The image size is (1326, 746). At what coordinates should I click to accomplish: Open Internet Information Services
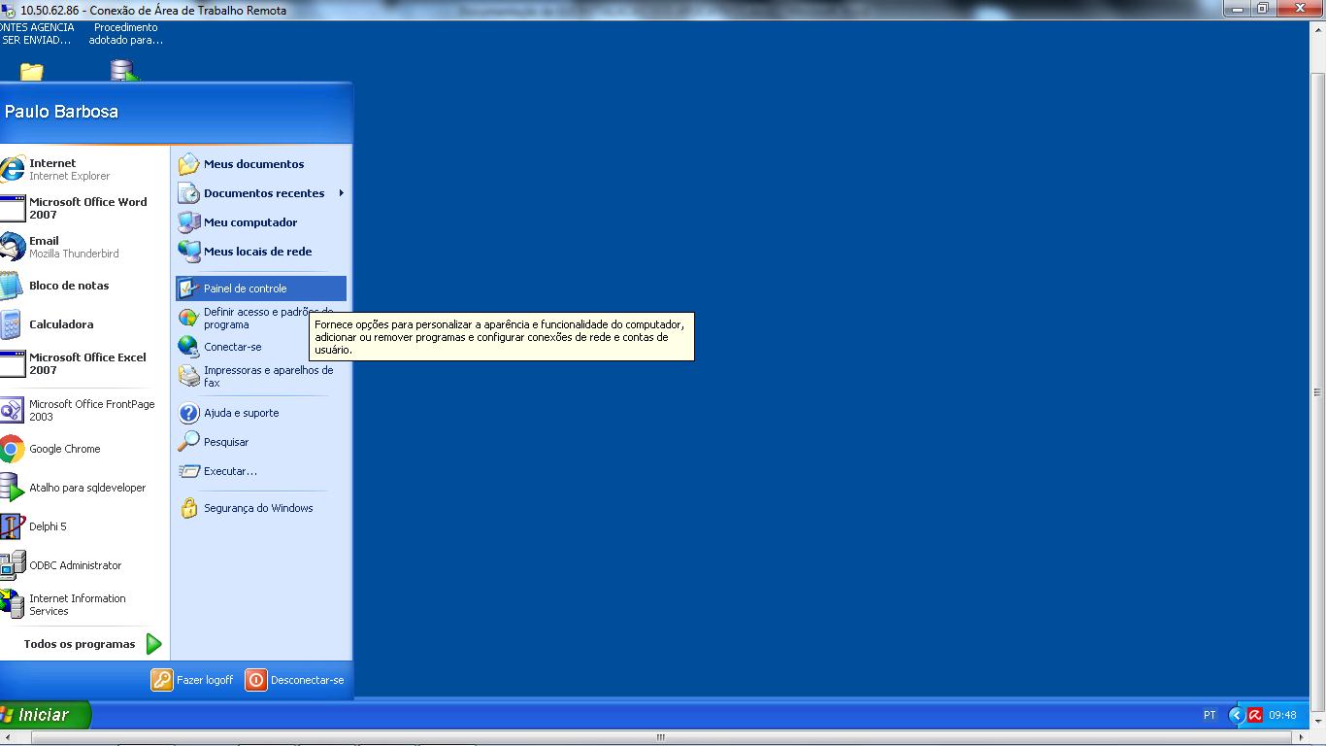point(84,604)
